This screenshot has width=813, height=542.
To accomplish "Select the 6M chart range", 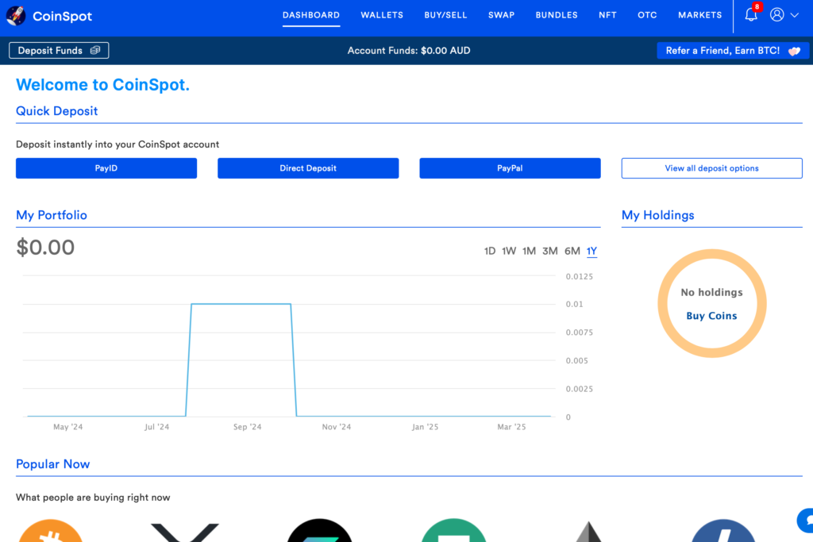I will click(572, 251).
